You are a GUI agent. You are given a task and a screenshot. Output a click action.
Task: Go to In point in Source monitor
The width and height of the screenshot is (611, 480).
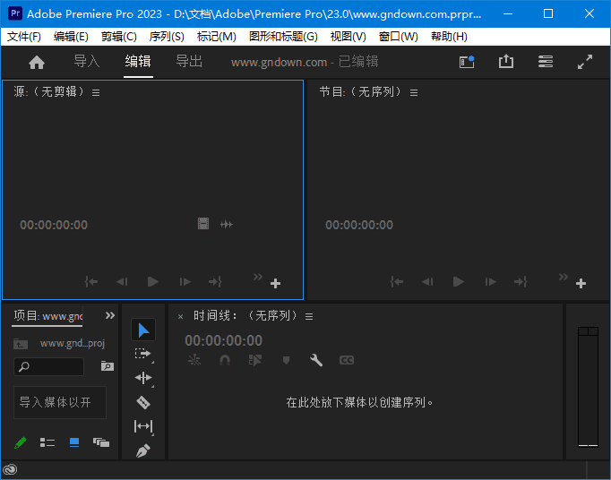(91, 281)
